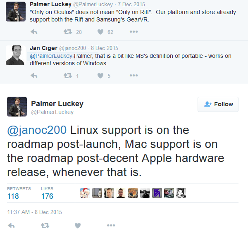Reply to Jan Ciger's tweet

click(x=34, y=76)
